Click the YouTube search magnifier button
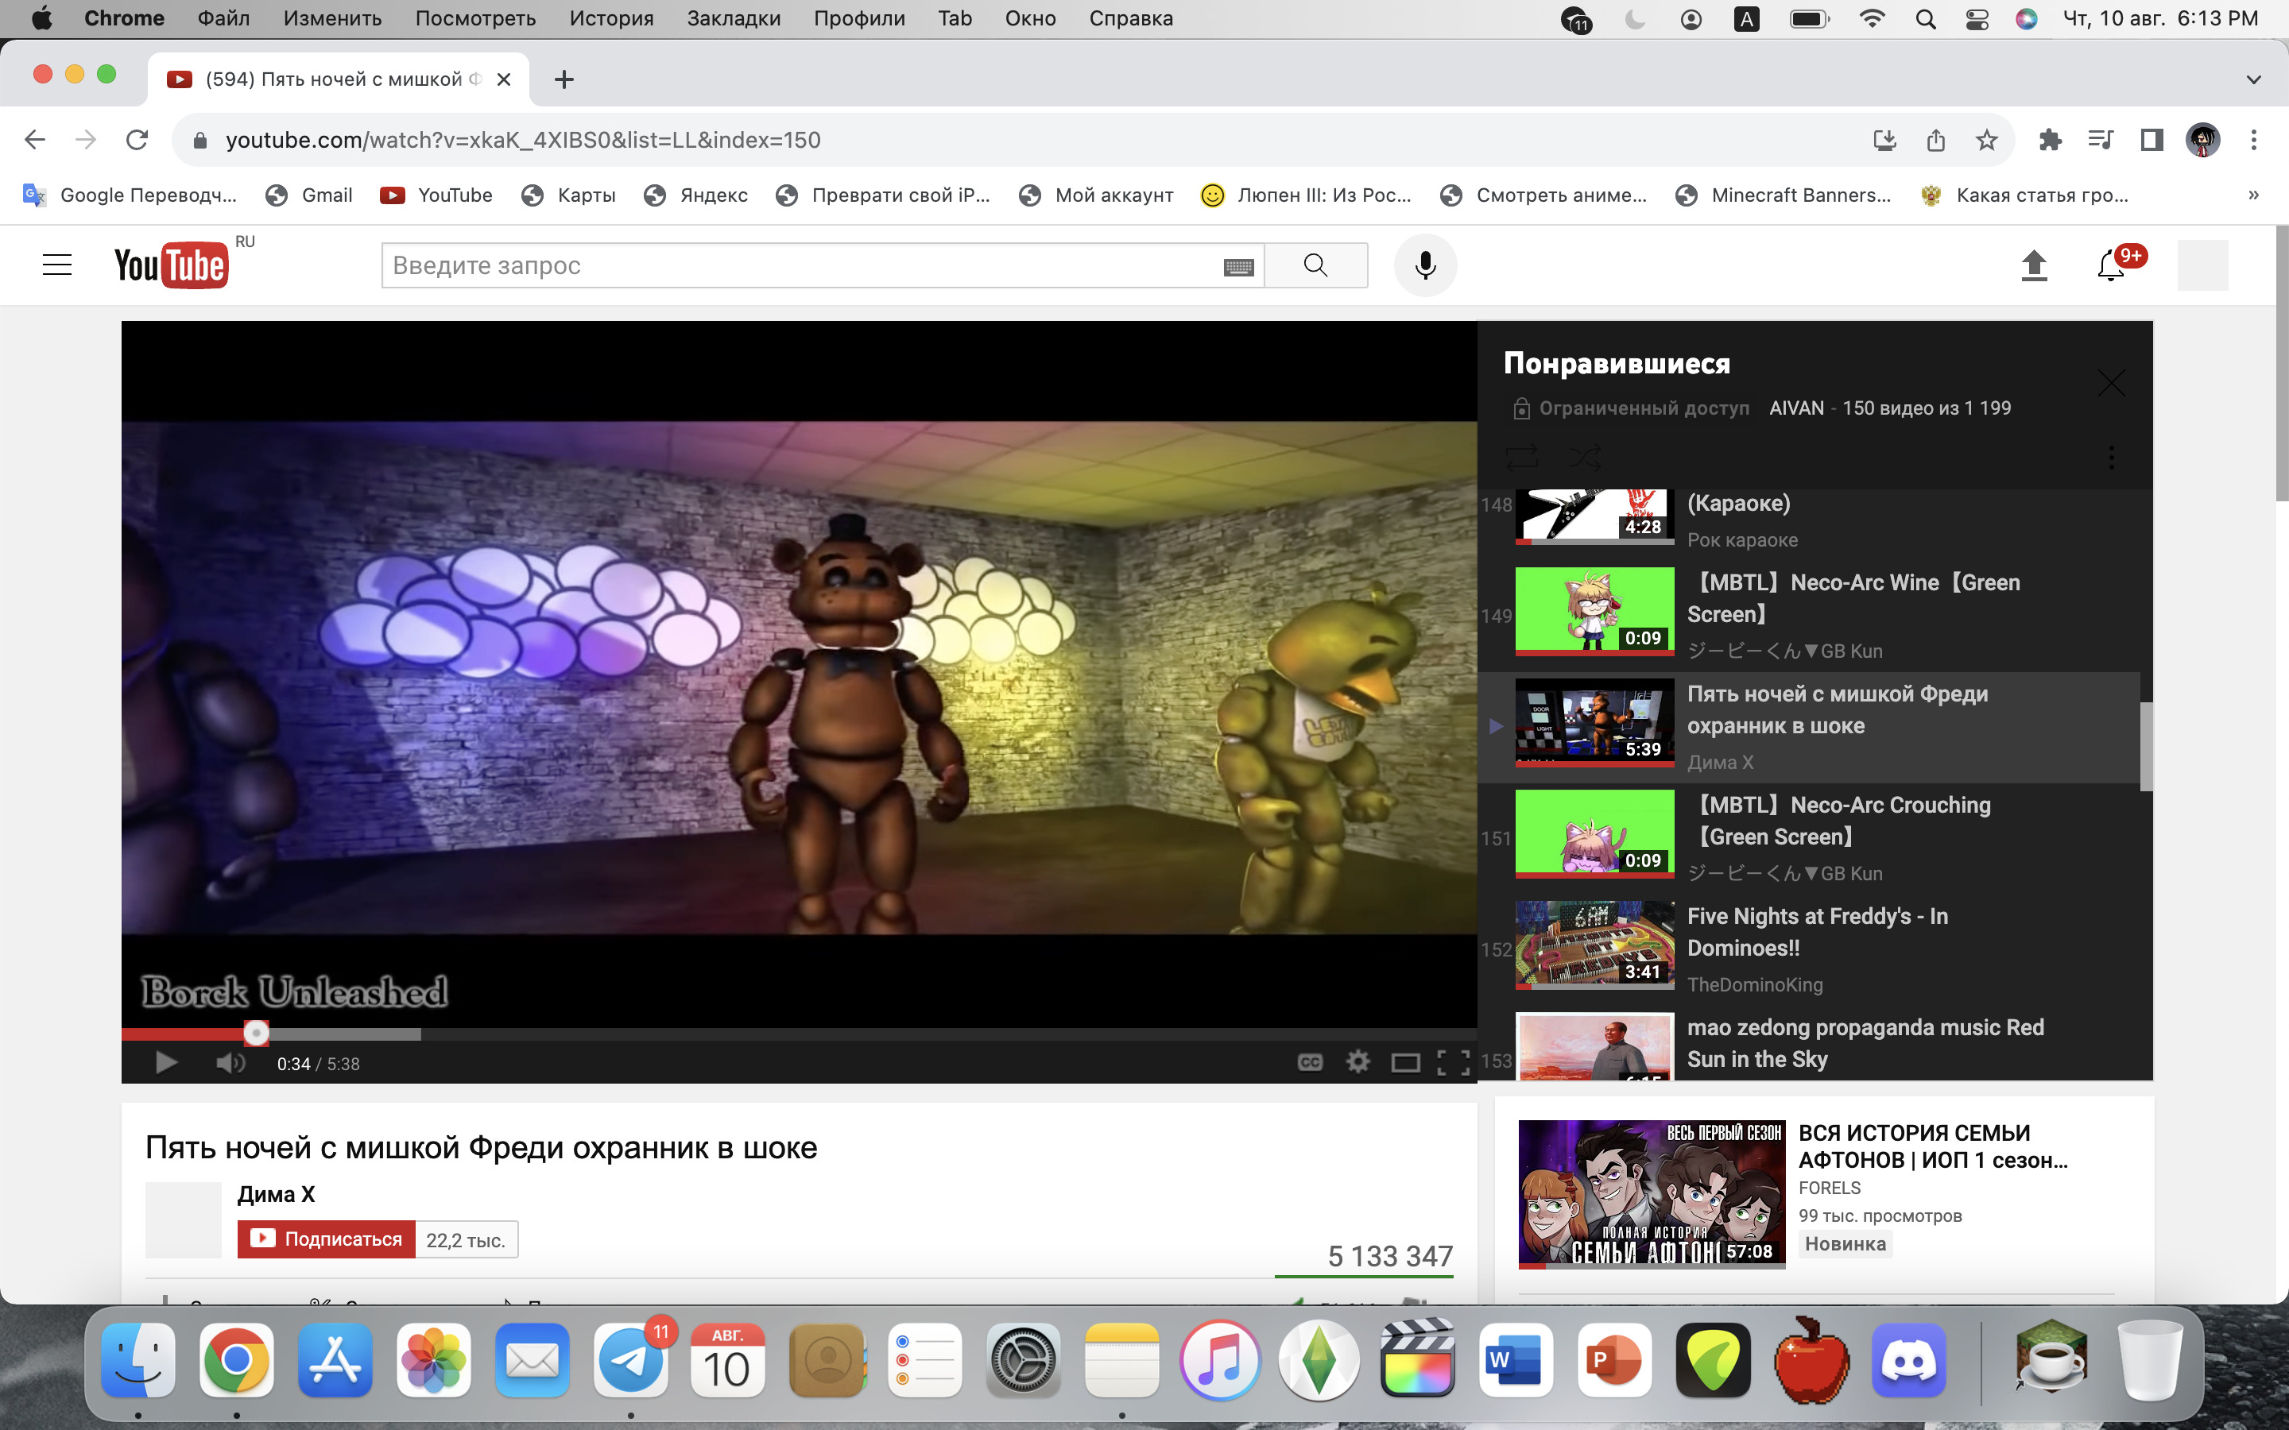The image size is (2289, 1430). [x=1315, y=266]
